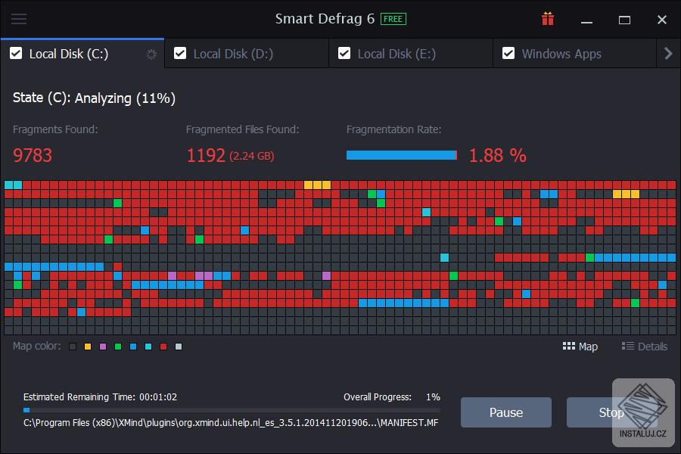Click the blue map color swatch

[x=133, y=347]
